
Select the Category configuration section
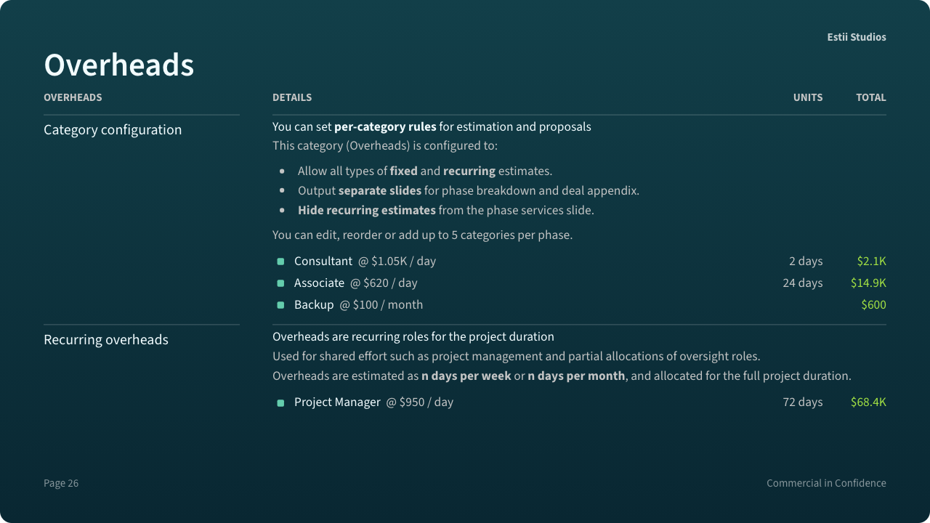click(113, 130)
